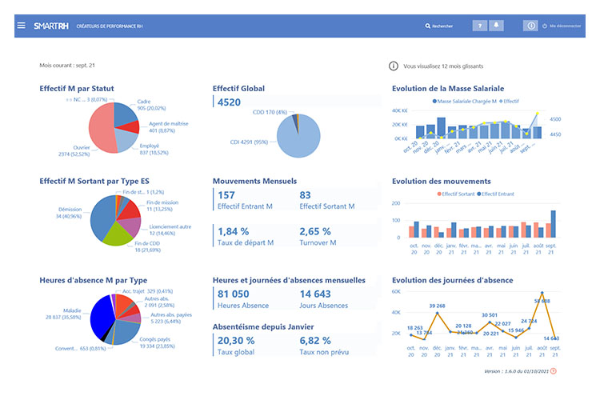
Task: Open the hamburger navigation menu
Action: (22, 26)
